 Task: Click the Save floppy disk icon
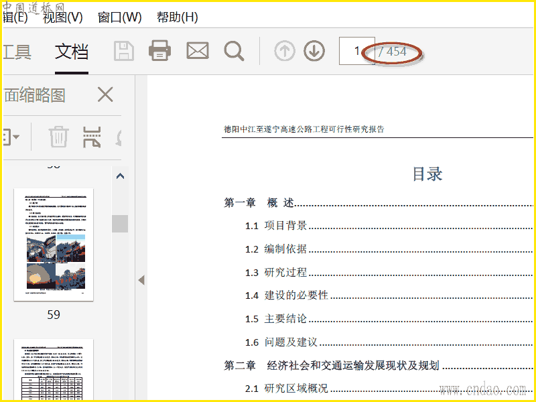tap(124, 52)
